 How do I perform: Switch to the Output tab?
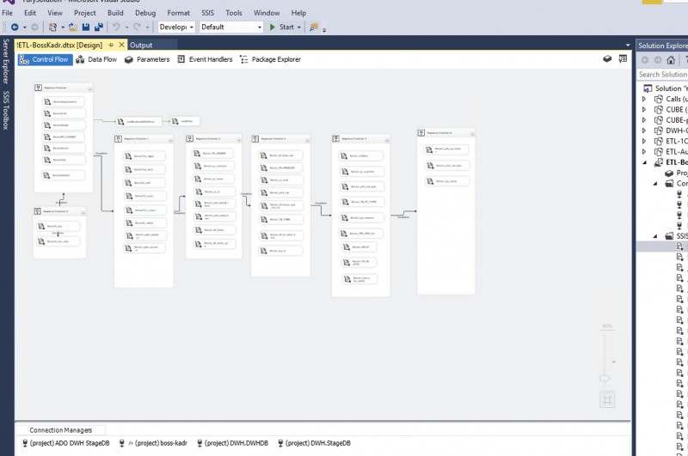tap(141, 46)
